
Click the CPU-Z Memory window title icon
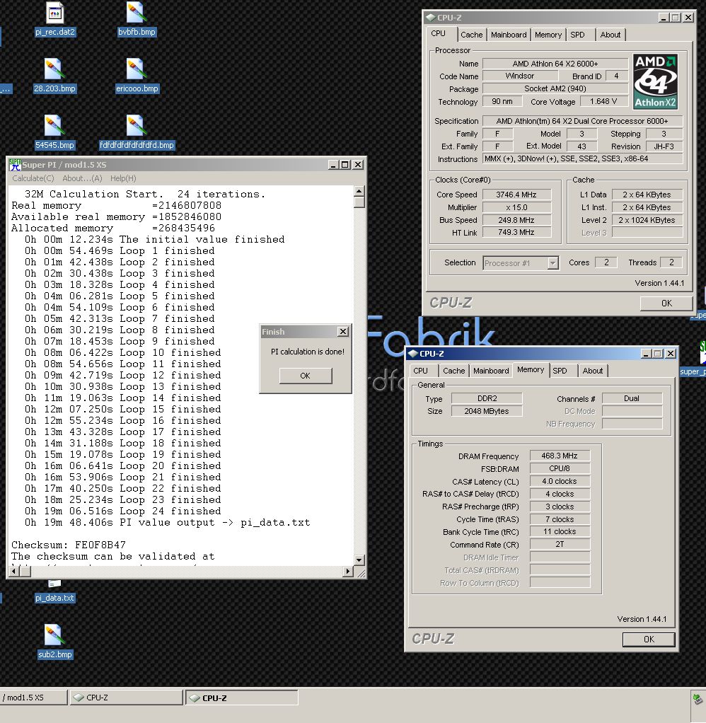412,354
